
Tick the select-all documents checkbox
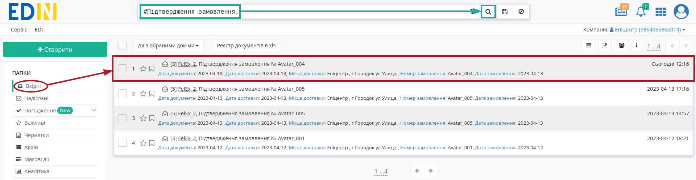123,46
